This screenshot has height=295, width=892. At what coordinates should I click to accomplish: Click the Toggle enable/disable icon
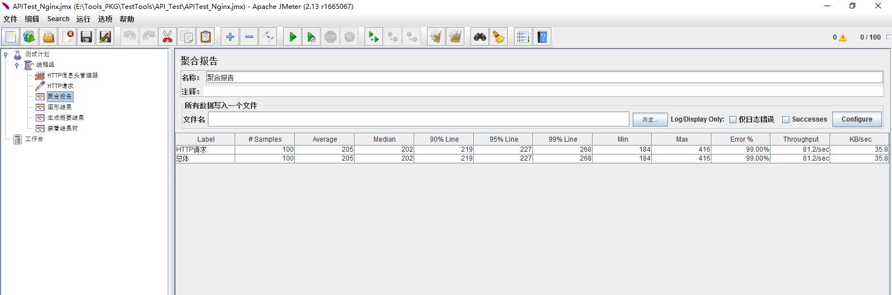268,37
